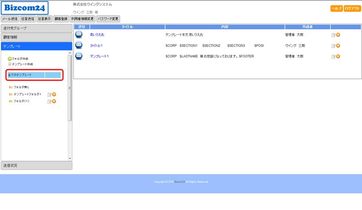
Task: Click the edit icon next to テンプレートフォルダ1
Action: tap(49, 94)
